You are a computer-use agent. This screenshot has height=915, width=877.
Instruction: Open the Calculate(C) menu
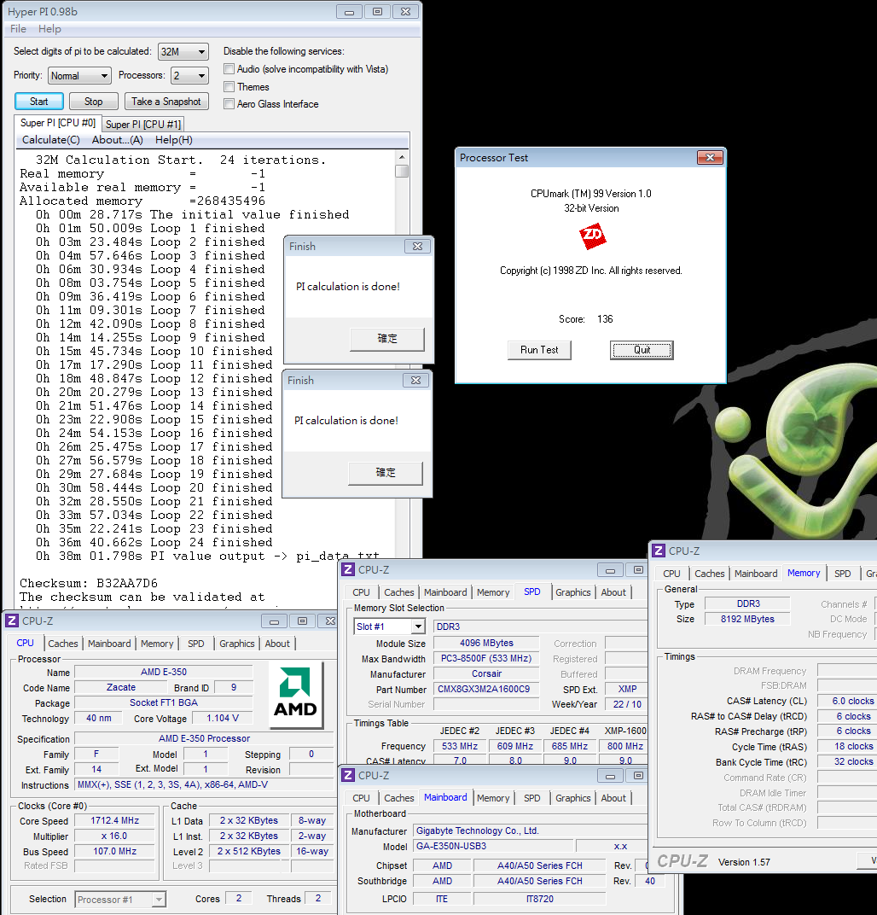pyautogui.click(x=50, y=140)
